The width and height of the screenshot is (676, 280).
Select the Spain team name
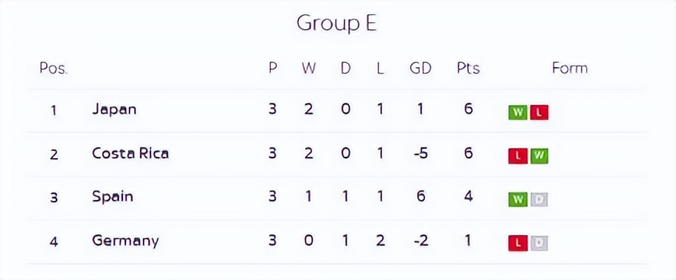pyautogui.click(x=112, y=197)
